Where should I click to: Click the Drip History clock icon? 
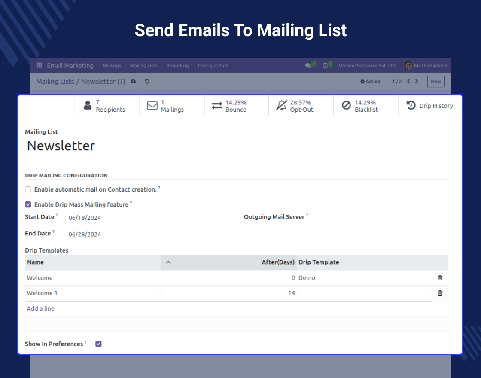pyautogui.click(x=411, y=105)
